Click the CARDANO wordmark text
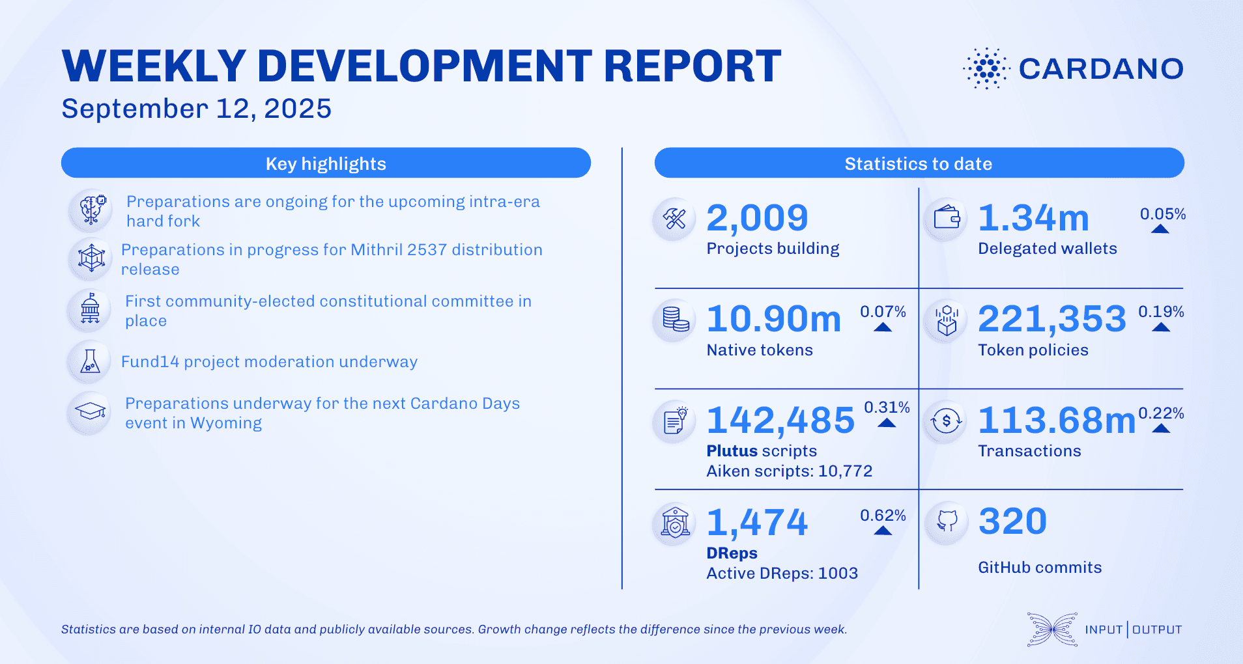Image resolution: width=1243 pixels, height=664 pixels. point(1101,68)
